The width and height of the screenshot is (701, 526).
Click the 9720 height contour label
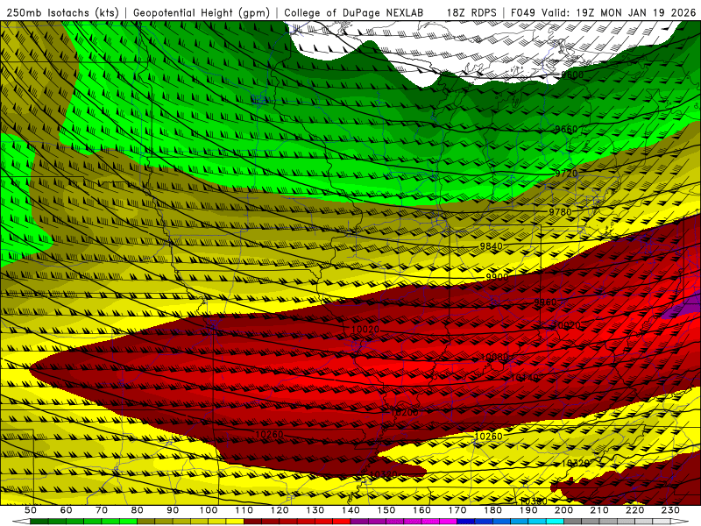click(566, 174)
